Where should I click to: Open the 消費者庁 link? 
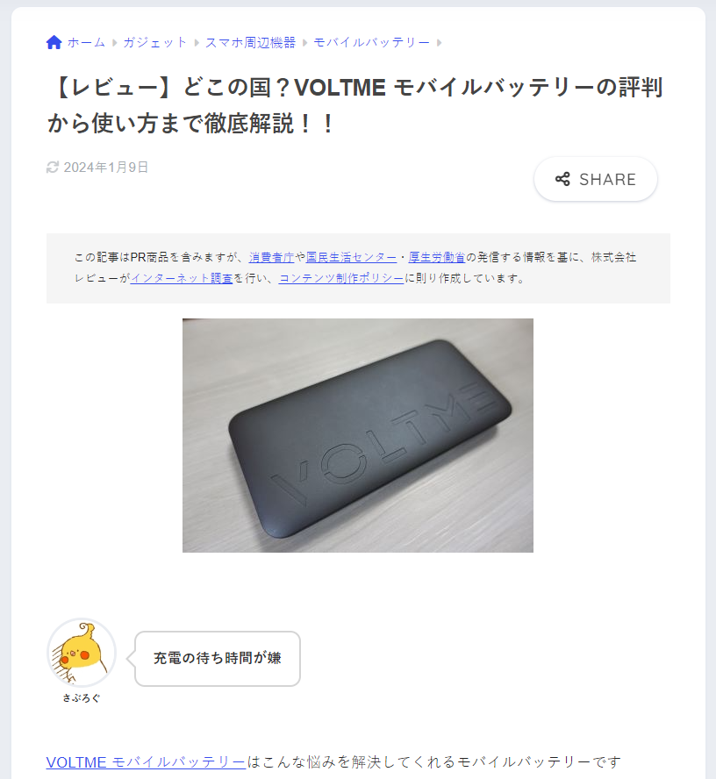(x=272, y=257)
